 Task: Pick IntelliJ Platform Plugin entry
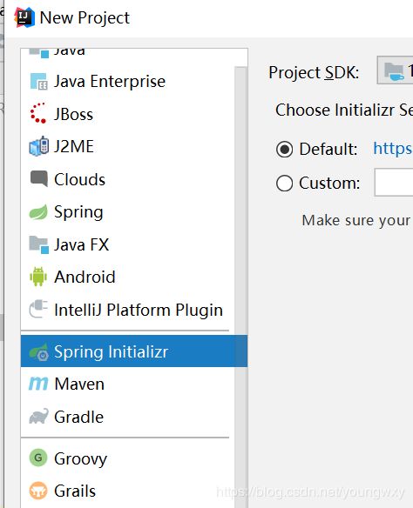click(127, 310)
